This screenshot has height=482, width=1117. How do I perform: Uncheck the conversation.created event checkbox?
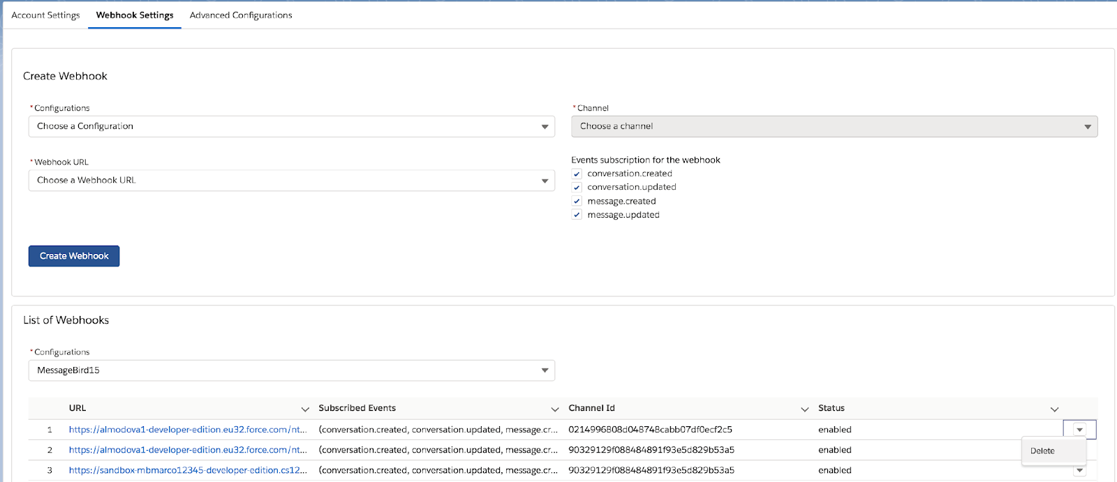point(577,174)
